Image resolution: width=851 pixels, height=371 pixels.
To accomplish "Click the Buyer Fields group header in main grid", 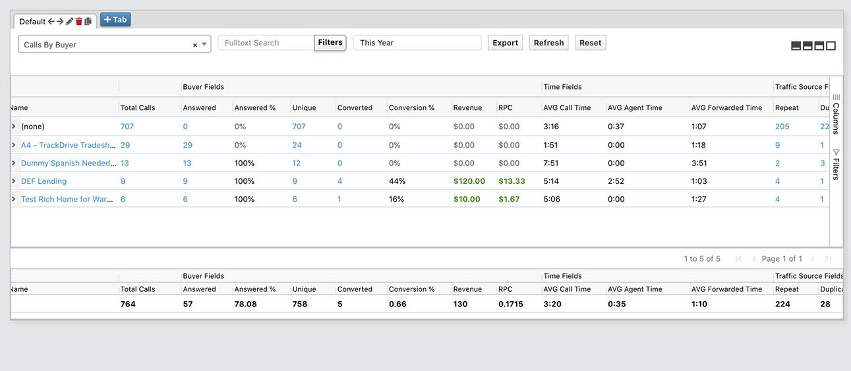I will click(204, 86).
